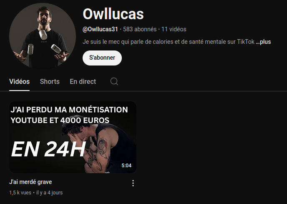287x204 pixels.
Task: Play the man's tattooed arm thumbnail video
Action: (73, 137)
